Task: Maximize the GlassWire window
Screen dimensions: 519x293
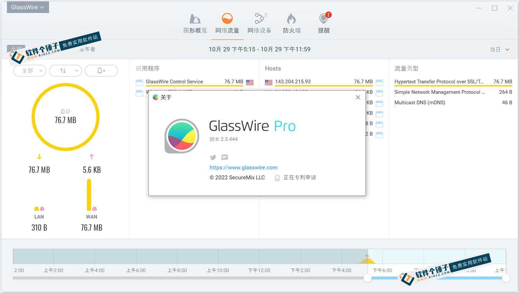Action: pos(494,8)
